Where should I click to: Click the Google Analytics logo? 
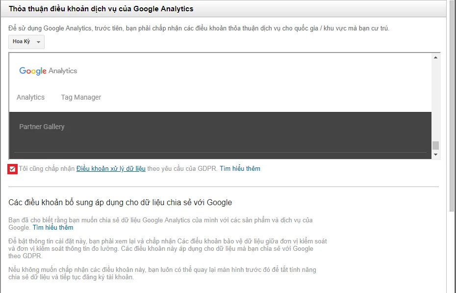tap(48, 71)
